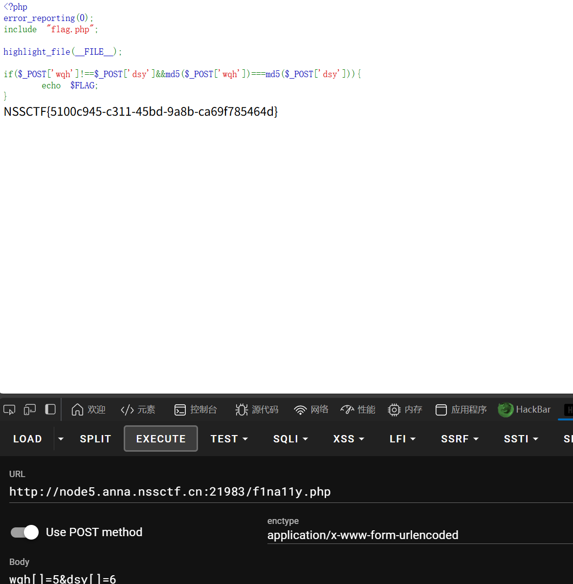Toggle the Use POST method switch

click(x=25, y=532)
